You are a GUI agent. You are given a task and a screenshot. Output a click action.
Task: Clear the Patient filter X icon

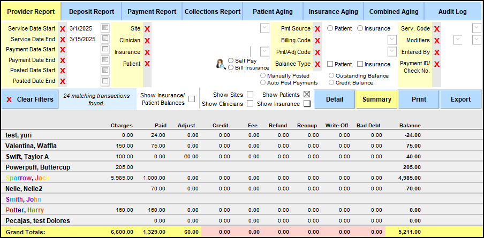147,64
